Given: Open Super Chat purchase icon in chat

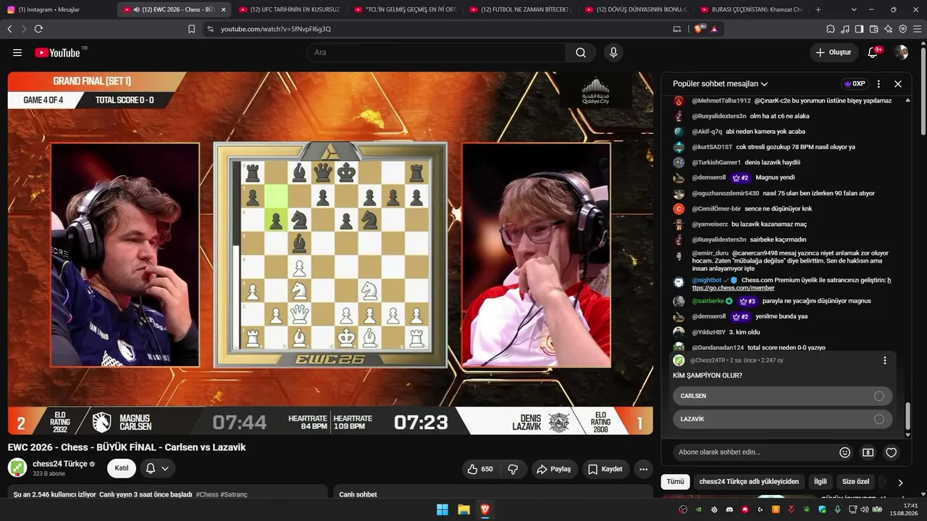Looking at the screenshot, I should coord(868,452).
